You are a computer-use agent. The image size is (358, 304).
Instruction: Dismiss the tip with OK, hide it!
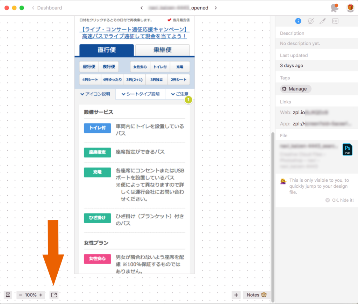point(339,200)
